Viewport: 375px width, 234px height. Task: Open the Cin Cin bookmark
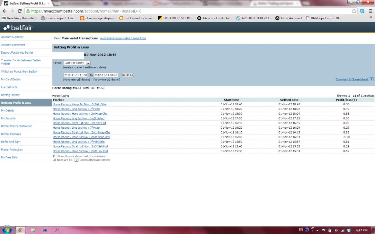[137, 18]
